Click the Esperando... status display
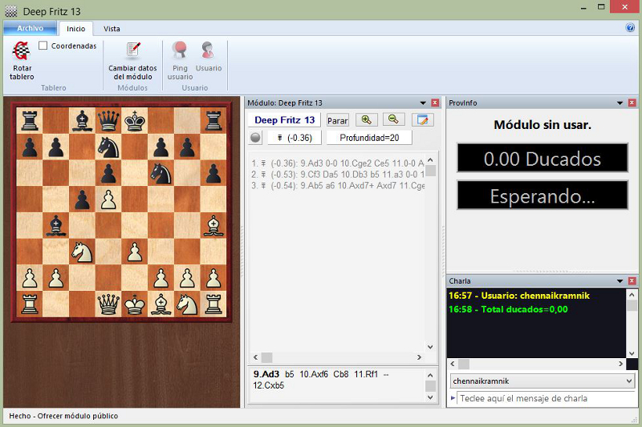642x427 pixels. 542,196
